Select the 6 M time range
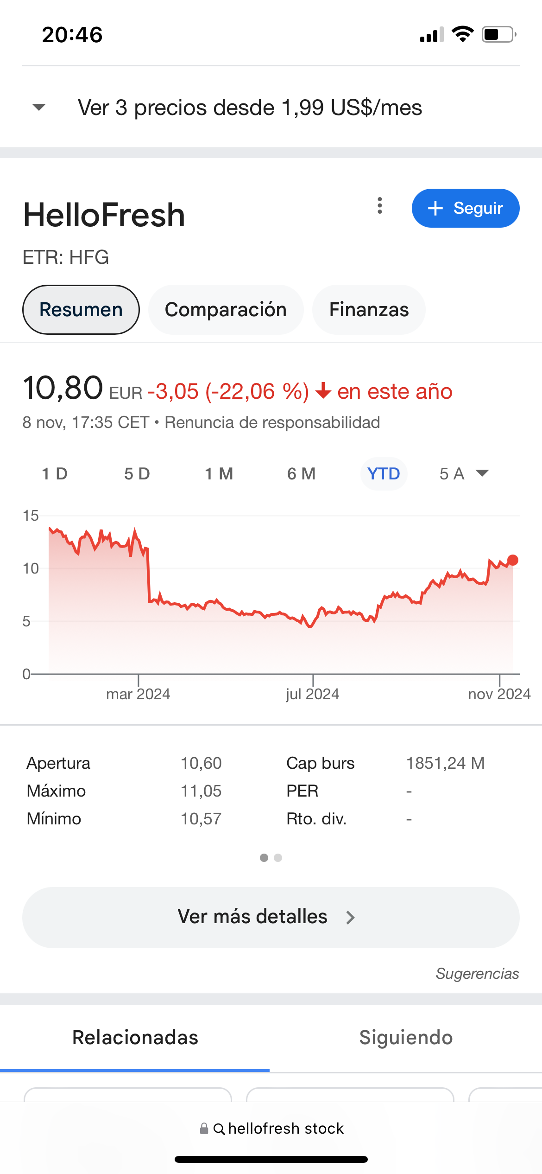542x1174 pixels. coord(301,474)
